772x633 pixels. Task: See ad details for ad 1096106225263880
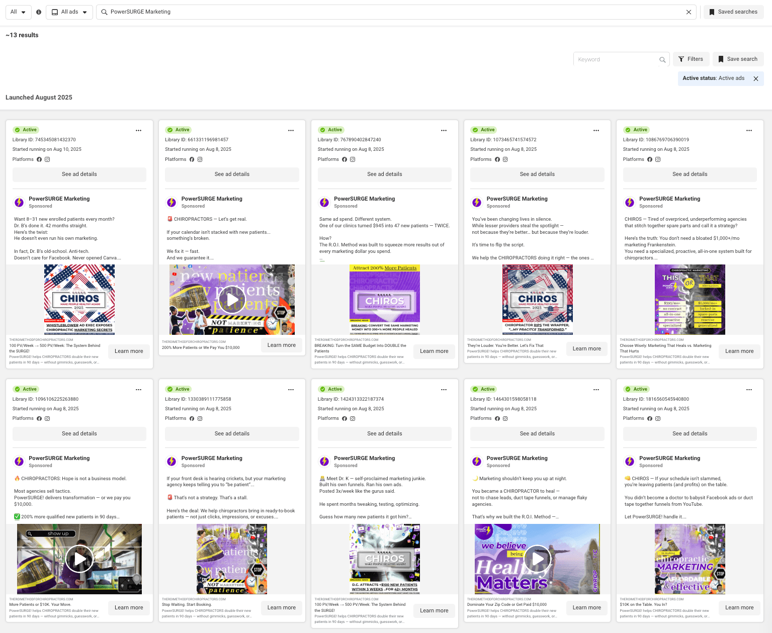click(79, 433)
